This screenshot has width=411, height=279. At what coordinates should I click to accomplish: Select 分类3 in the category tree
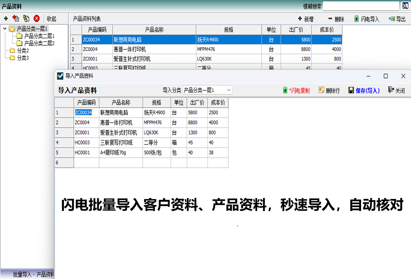click(x=22, y=58)
